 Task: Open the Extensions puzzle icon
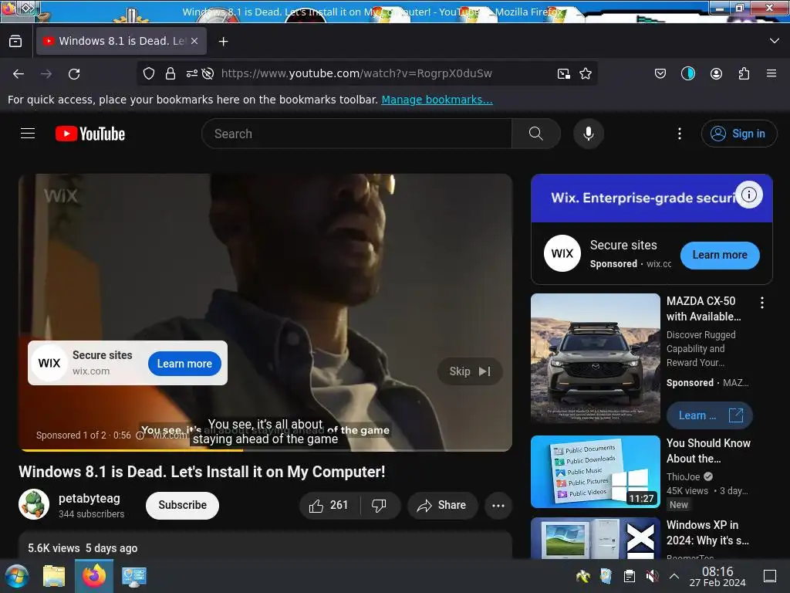744,73
